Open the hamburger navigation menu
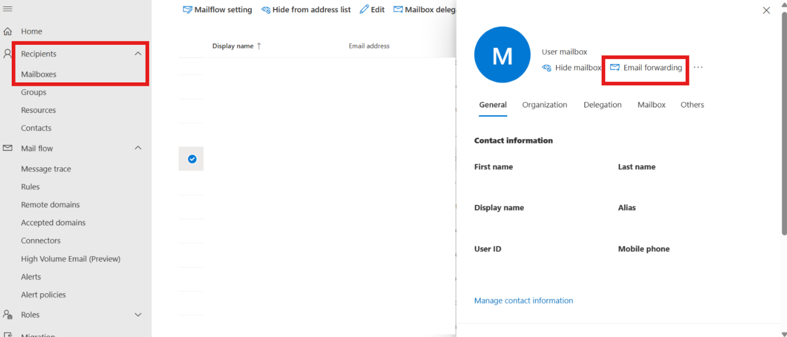This screenshot has height=337, width=787. 8,9
